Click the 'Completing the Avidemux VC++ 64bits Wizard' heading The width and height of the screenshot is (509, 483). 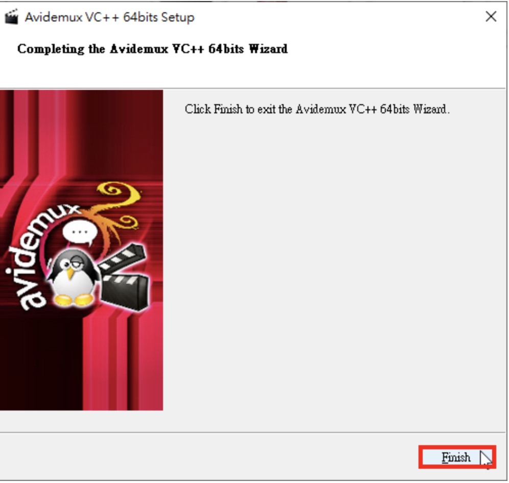point(152,49)
